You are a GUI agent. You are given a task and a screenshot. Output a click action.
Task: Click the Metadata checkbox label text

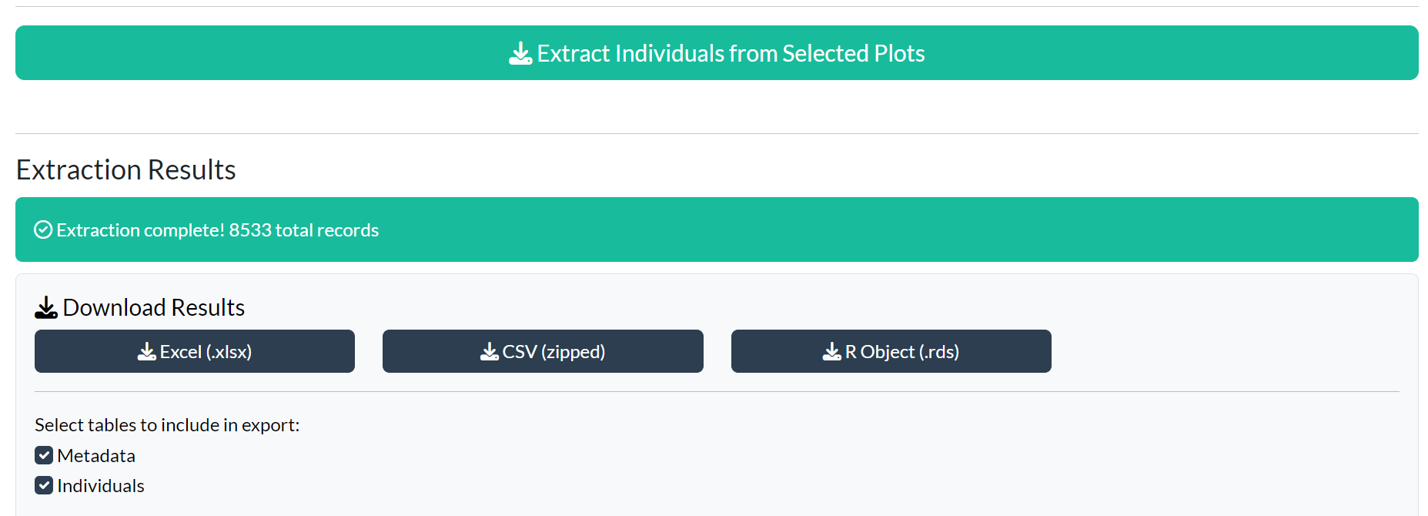coord(96,456)
